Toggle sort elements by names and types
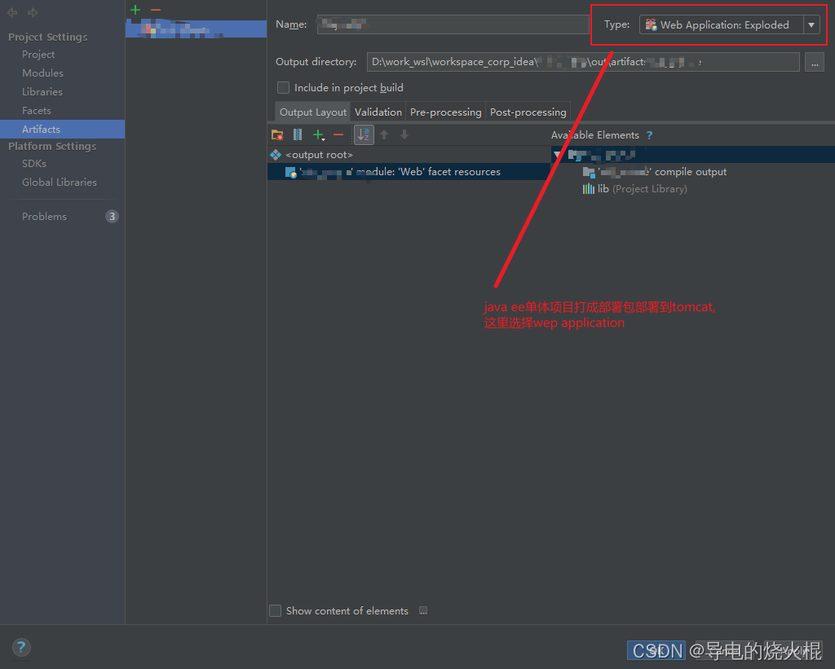This screenshot has width=835, height=669. pos(364,134)
